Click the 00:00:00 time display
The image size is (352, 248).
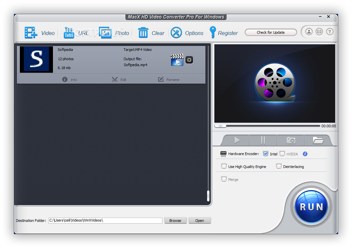[x=329, y=126]
